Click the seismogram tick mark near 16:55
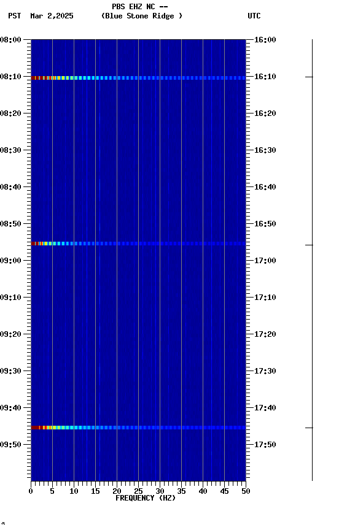 point(309,245)
